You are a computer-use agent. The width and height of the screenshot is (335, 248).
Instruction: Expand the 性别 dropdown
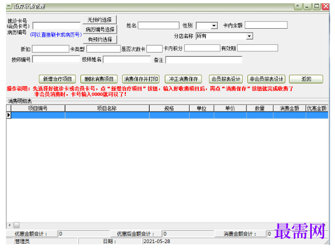214,25
